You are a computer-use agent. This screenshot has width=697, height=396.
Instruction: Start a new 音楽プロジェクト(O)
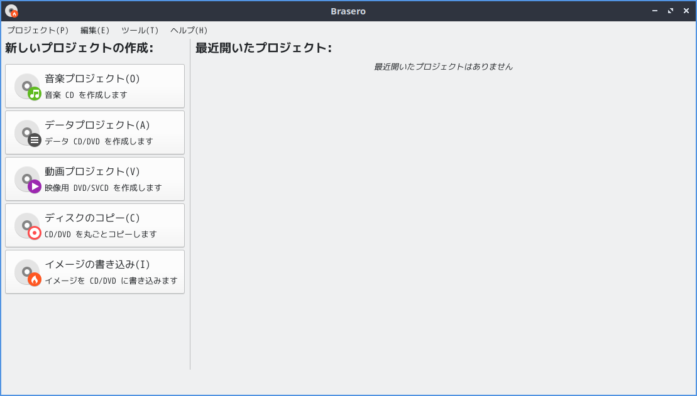coord(95,86)
